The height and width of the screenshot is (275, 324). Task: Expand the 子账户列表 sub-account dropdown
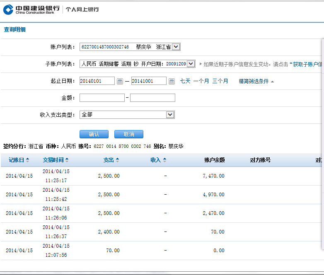pyautogui.click(x=191, y=64)
